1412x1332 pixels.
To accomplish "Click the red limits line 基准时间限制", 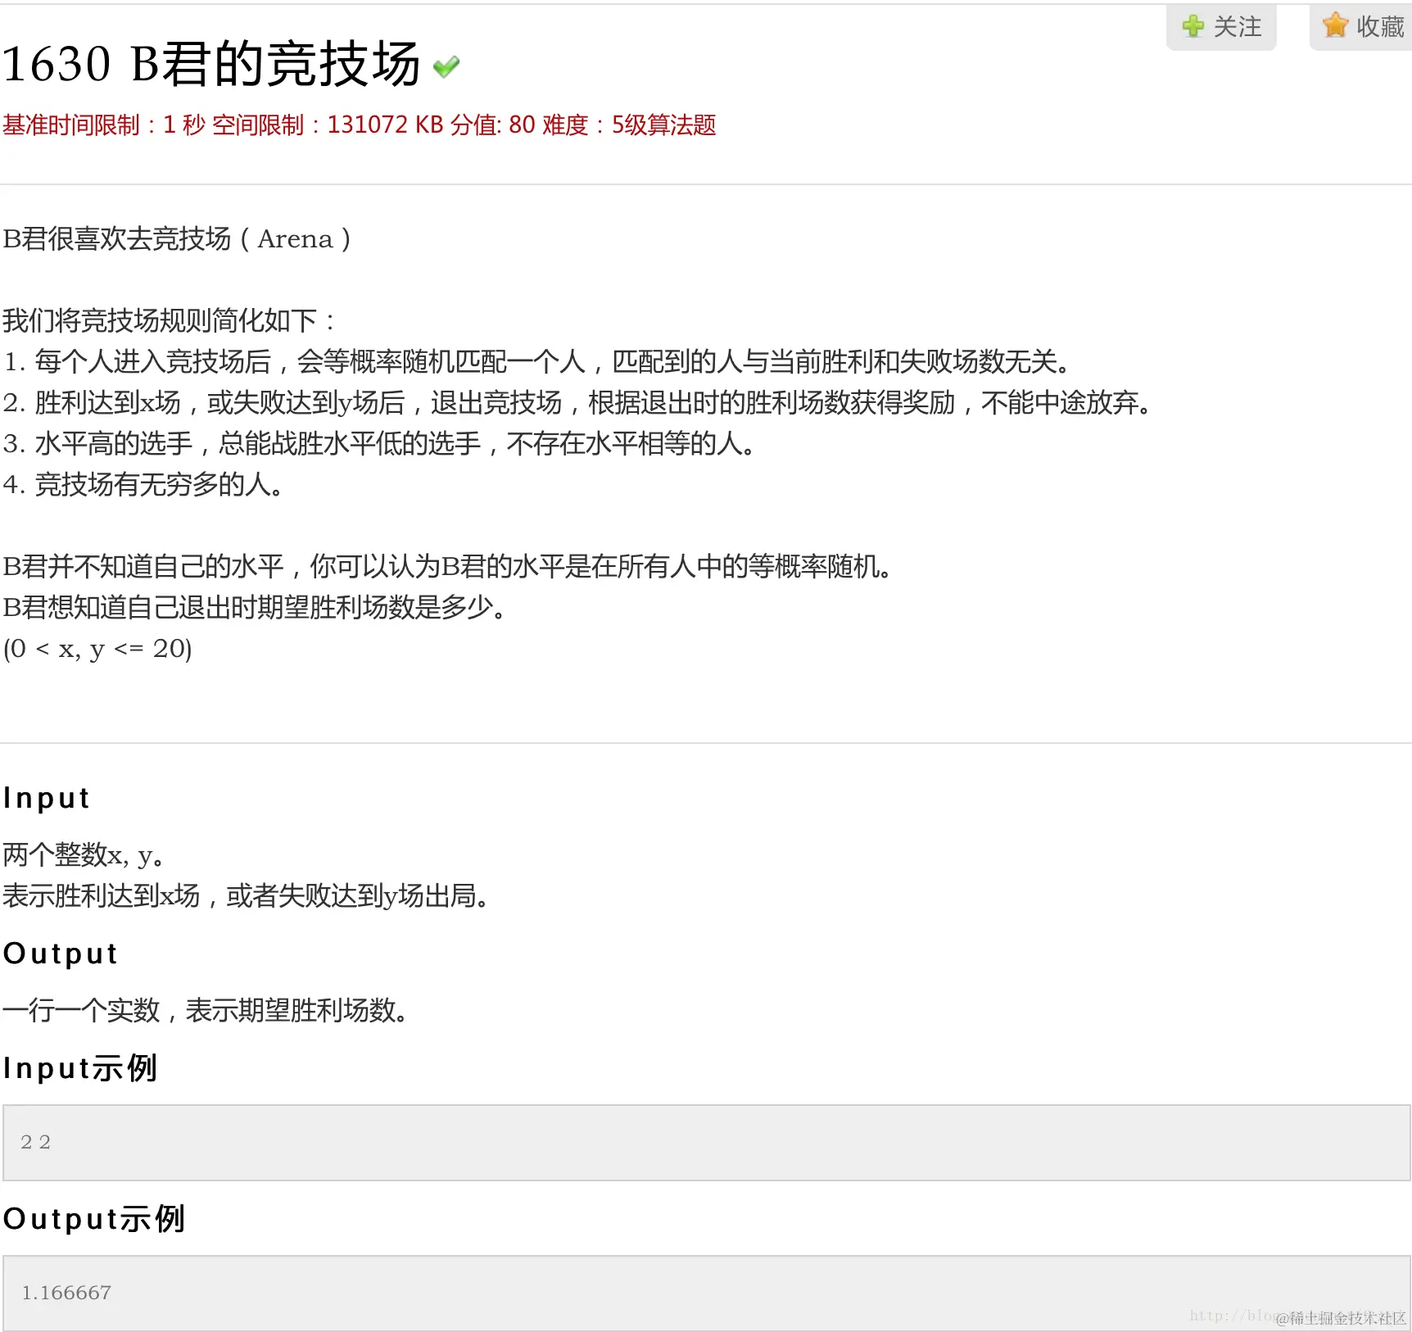I will (359, 125).
